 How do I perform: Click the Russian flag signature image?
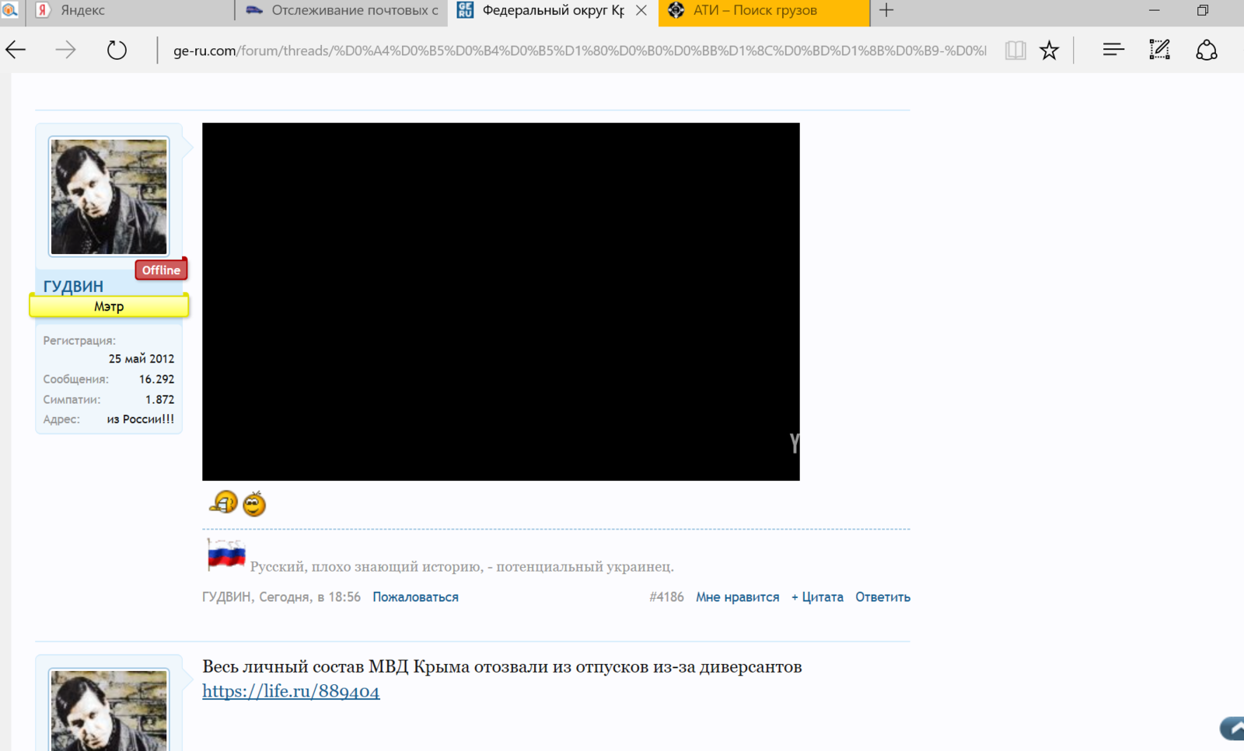(x=226, y=555)
